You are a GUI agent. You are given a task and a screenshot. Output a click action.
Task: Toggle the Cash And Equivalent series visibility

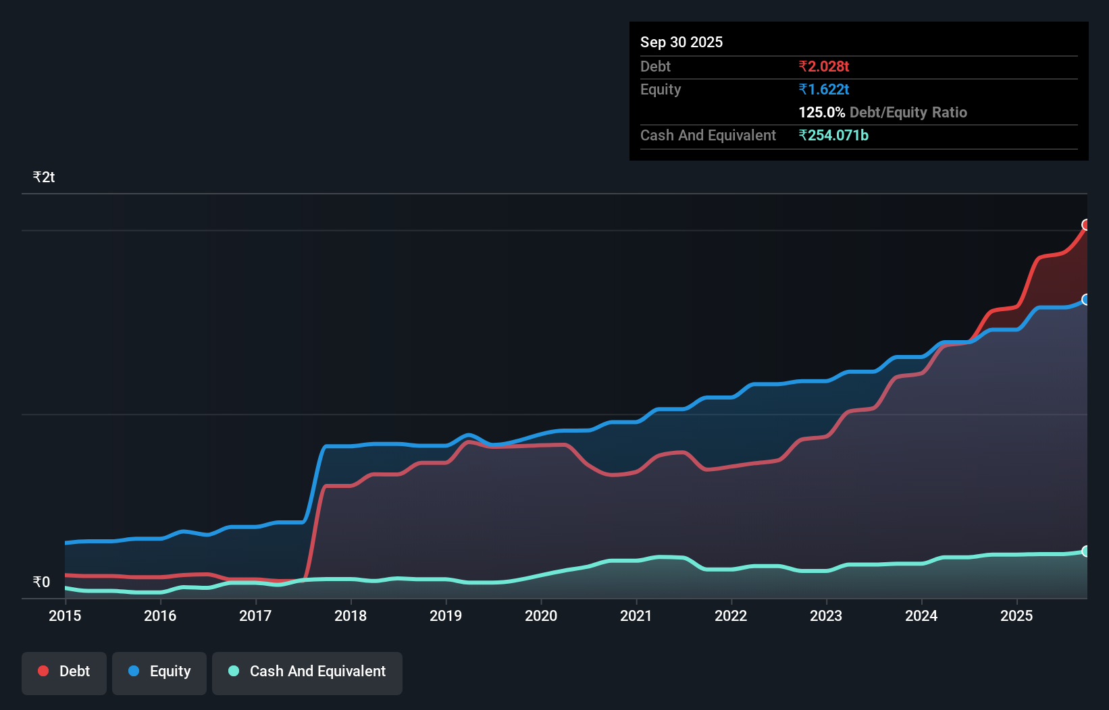[307, 672]
